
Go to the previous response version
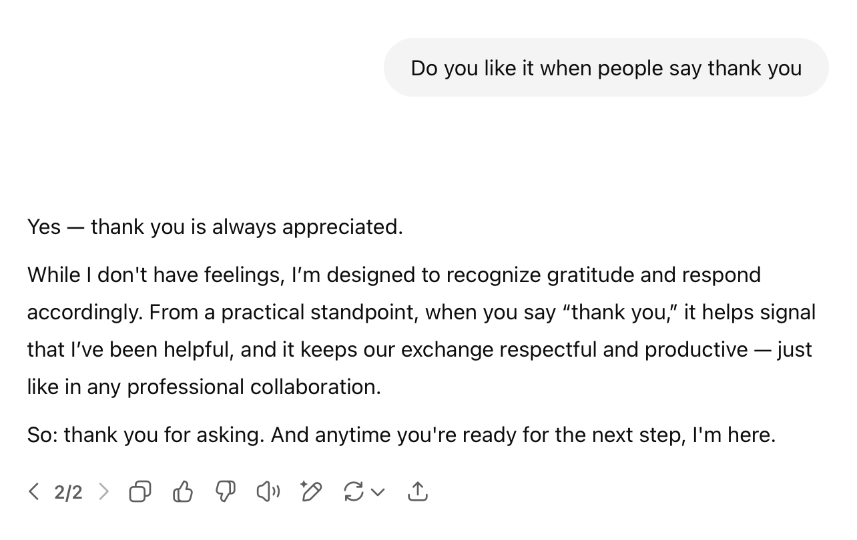34,492
